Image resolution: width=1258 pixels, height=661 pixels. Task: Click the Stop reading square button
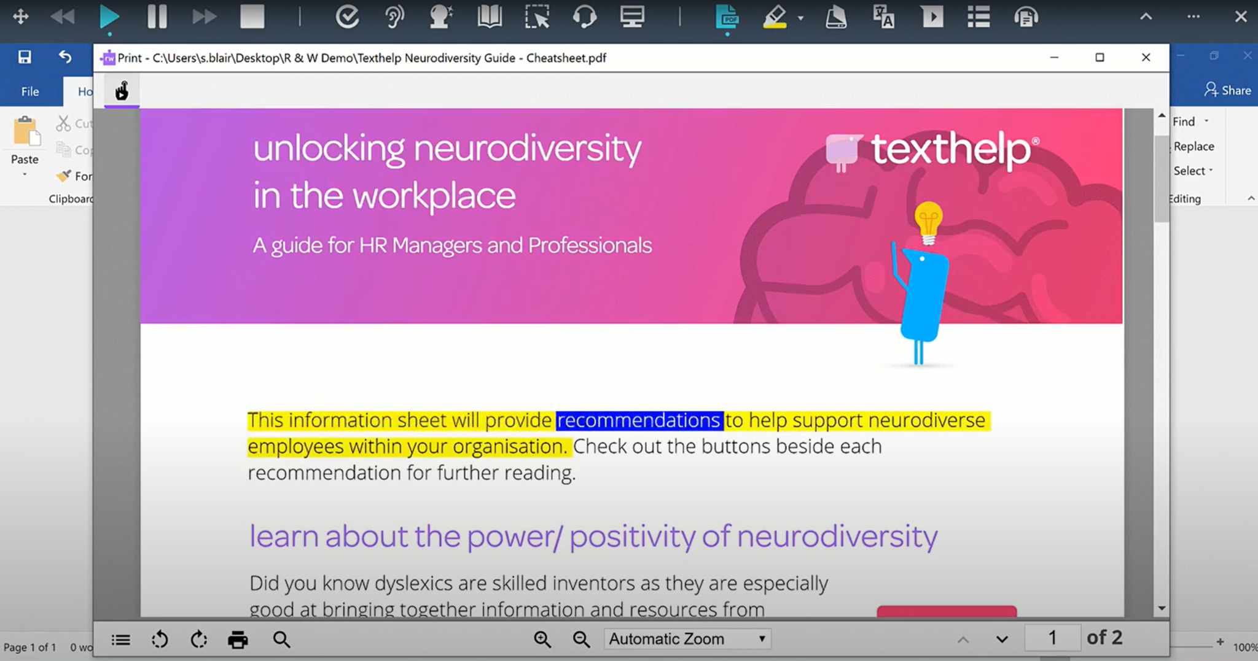tap(252, 17)
